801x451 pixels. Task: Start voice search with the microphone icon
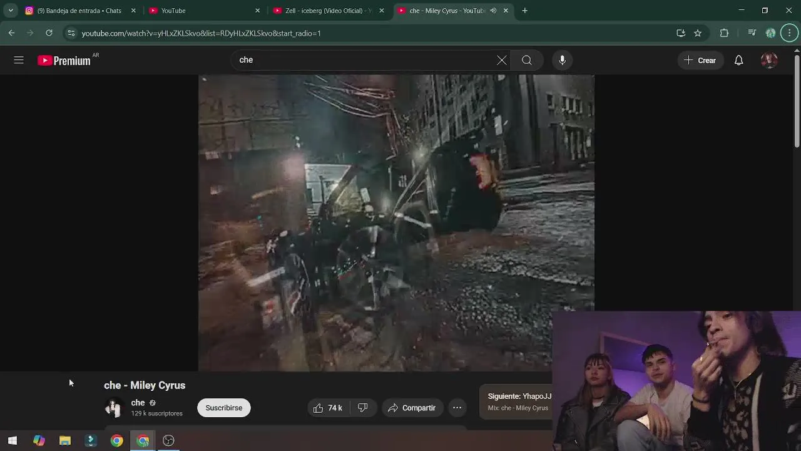(562, 60)
